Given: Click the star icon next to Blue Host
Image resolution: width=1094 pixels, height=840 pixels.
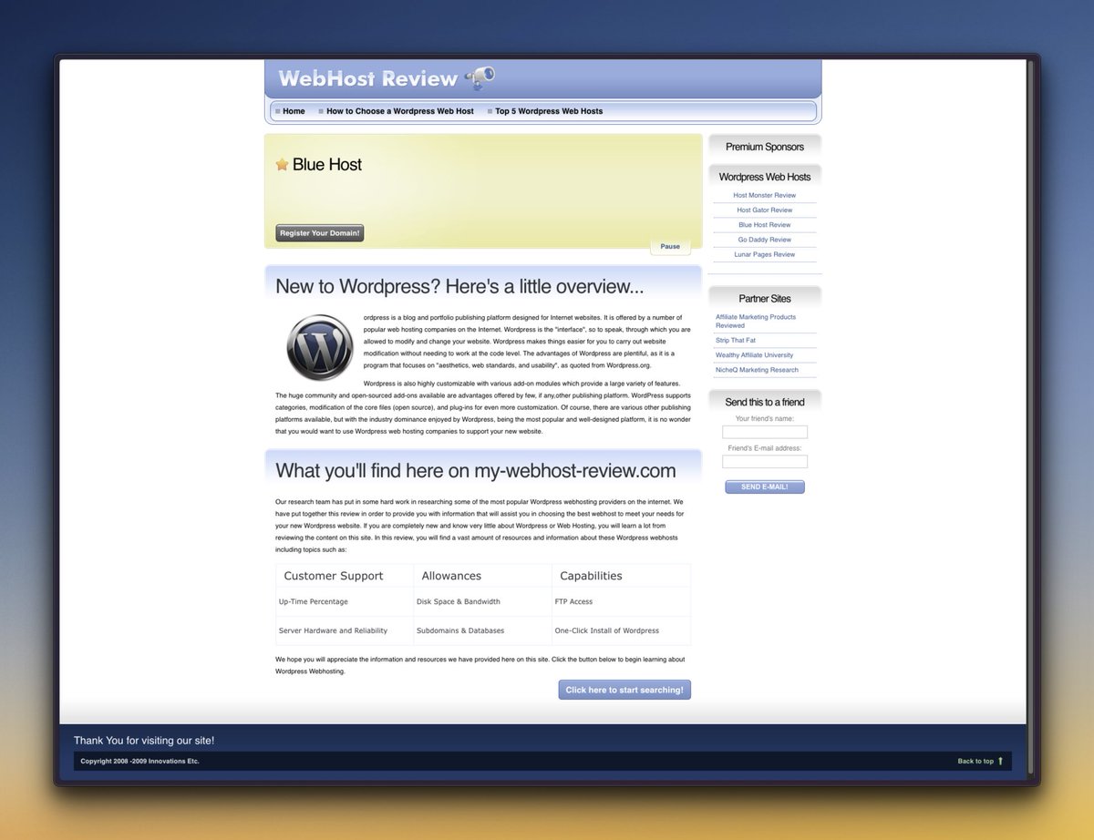Looking at the screenshot, I should point(282,165).
